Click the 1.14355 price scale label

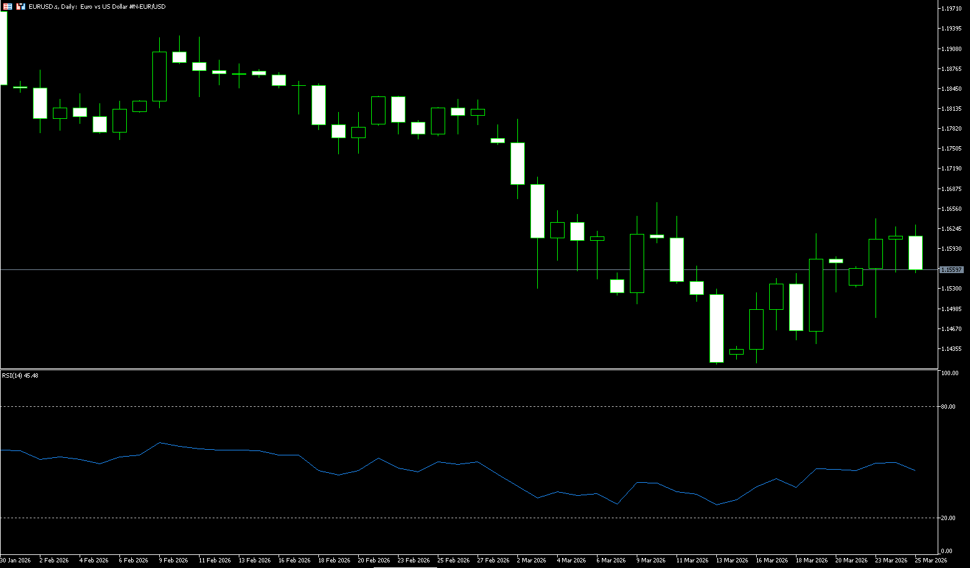point(951,349)
